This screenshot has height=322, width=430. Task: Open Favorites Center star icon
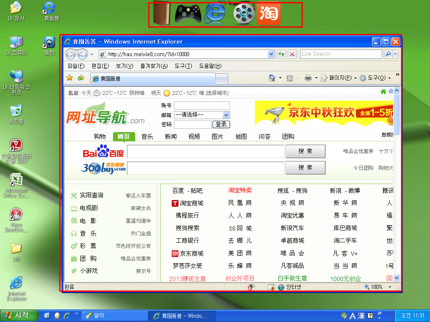click(x=70, y=78)
